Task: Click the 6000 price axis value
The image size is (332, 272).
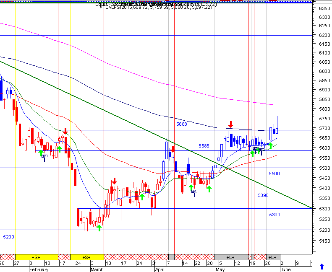Action: coord(324,71)
